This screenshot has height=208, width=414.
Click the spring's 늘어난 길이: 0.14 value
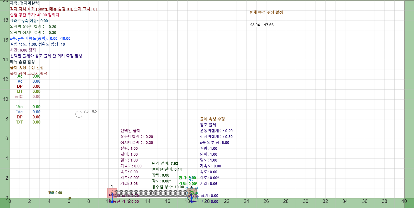[167, 169]
